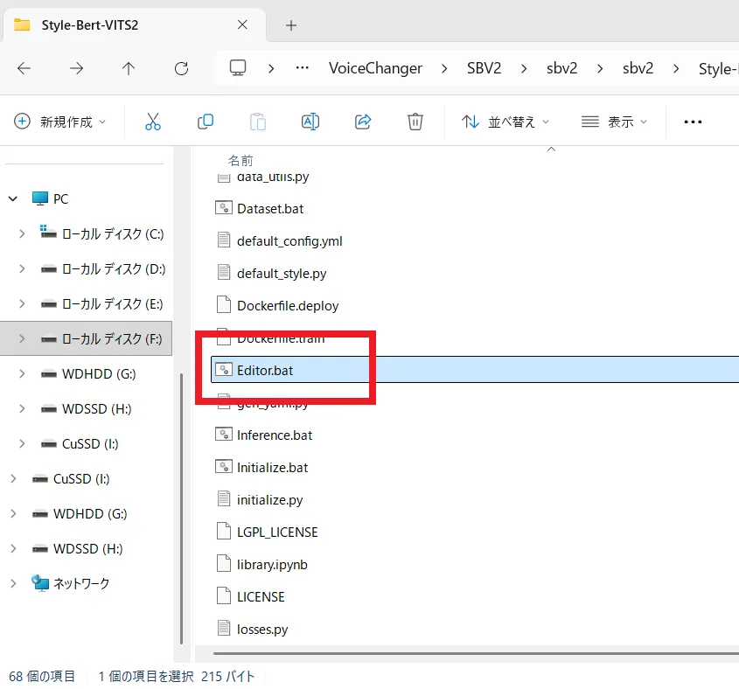Add a new tab with plus button
The height and width of the screenshot is (689, 739).
(x=291, y=25)
